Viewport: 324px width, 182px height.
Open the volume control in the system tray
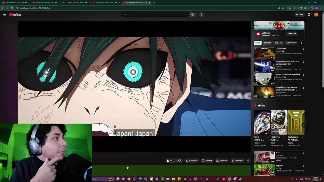click(x=309, y=179)
